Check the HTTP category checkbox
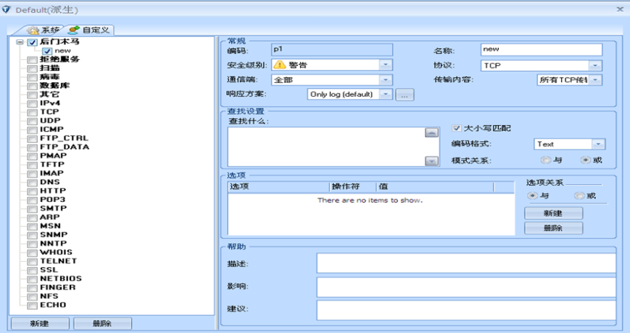The image size is (630, 333). pos(32,191)
